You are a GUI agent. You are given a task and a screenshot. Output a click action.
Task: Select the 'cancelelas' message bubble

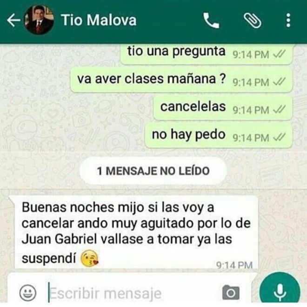click(223, 108)
